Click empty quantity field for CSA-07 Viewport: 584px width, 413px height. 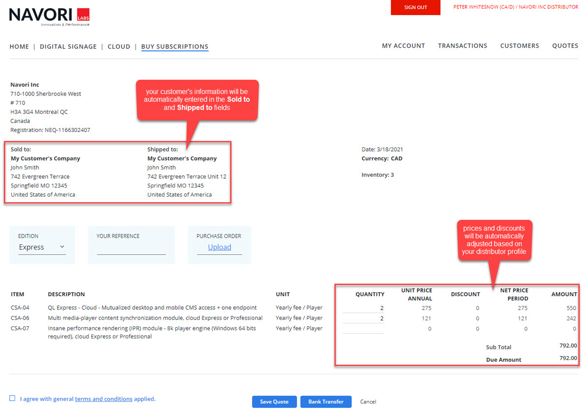[363, 329]
